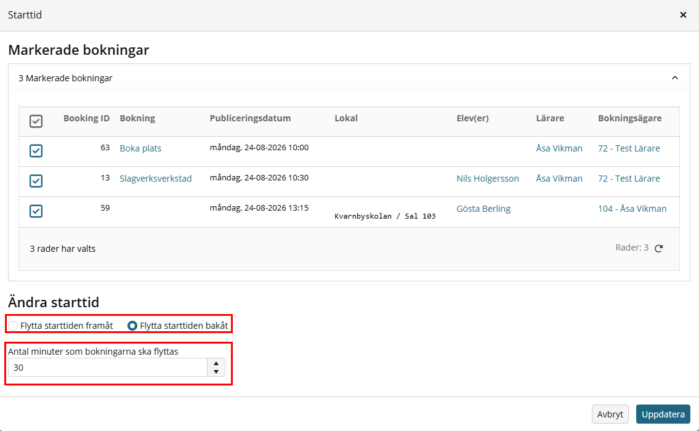Open the Boka plats booking link
Viewport: 699px width, 431px height.
[140, 148]
